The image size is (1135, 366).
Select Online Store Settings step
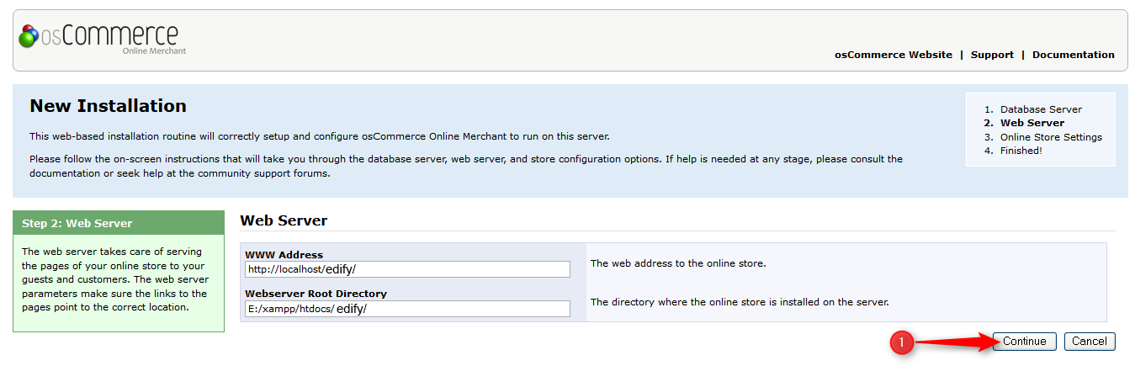[1050, 137]
